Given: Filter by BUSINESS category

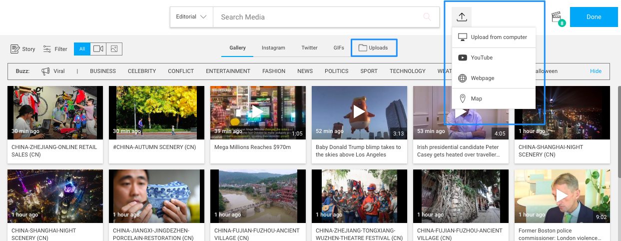Looking at the screenshot, I should click(x=103, y=71).
